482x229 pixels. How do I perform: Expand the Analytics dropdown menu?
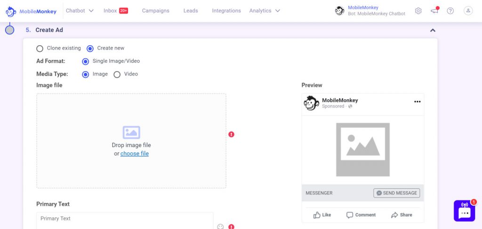[265, 11]
